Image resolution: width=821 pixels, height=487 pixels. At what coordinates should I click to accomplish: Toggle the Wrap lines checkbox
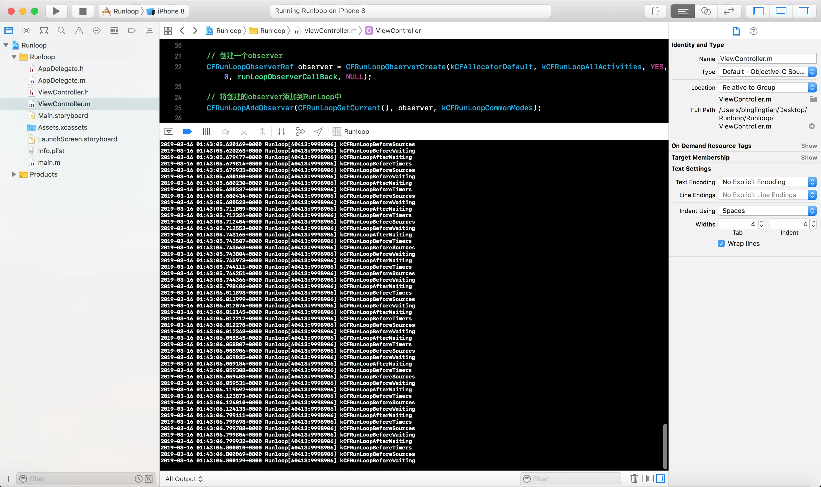click(x=721, y=243)
